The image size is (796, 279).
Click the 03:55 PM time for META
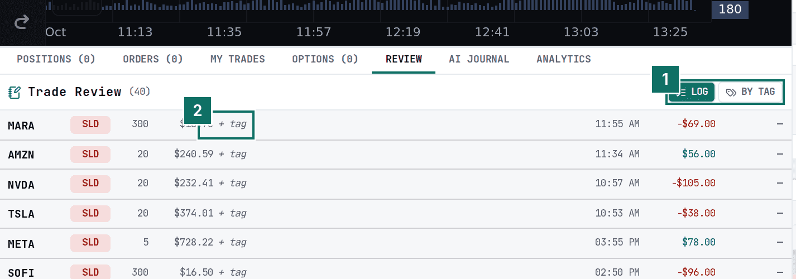click(617, 243)
